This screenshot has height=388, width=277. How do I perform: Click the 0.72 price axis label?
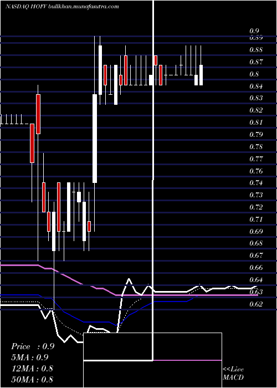256,207
